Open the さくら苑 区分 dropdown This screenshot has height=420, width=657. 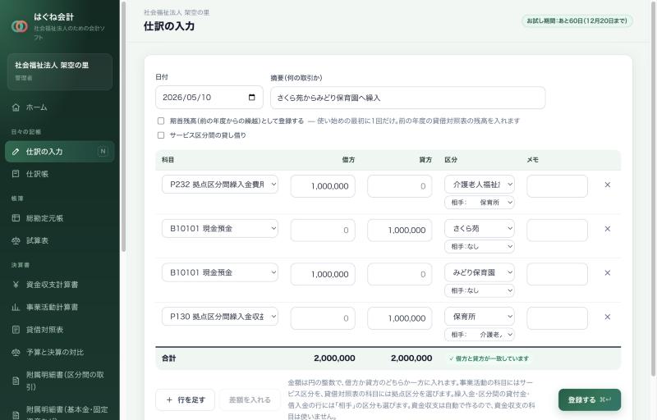point(480,228)
